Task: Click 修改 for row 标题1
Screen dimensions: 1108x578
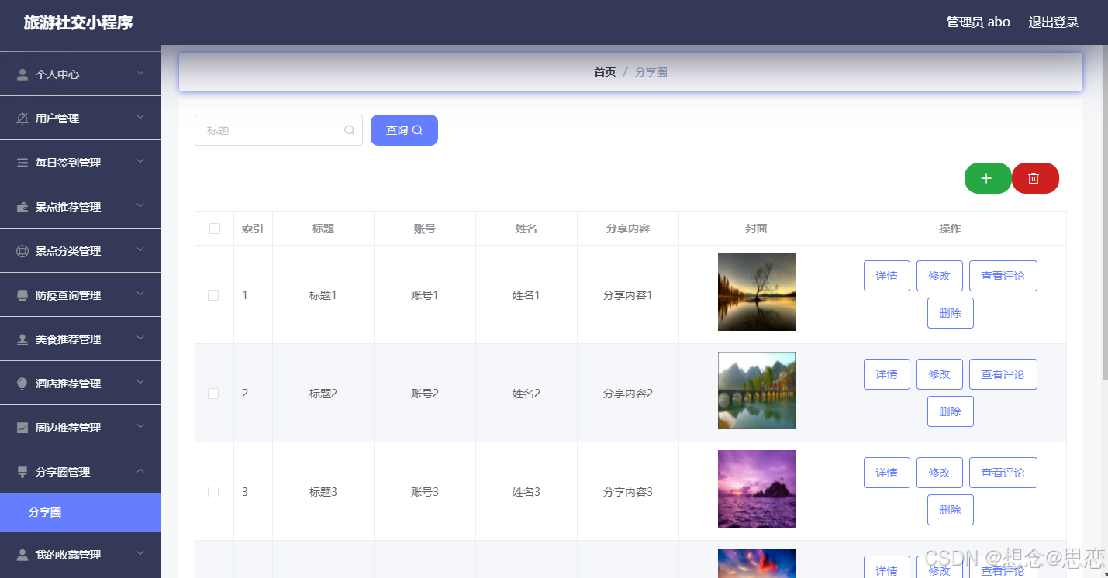Action: 939,276
